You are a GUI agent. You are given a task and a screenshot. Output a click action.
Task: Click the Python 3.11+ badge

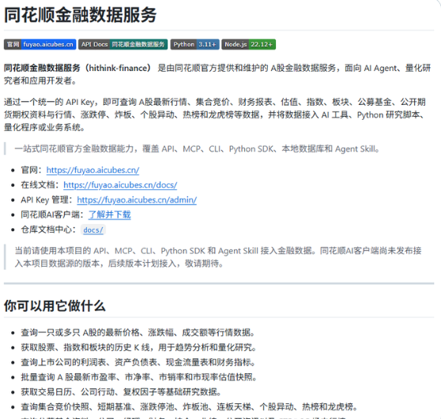(x=194, y=44)
